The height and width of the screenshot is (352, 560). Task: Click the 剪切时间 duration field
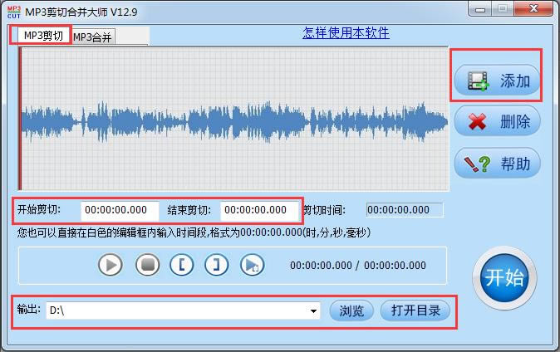click(405, 210)
